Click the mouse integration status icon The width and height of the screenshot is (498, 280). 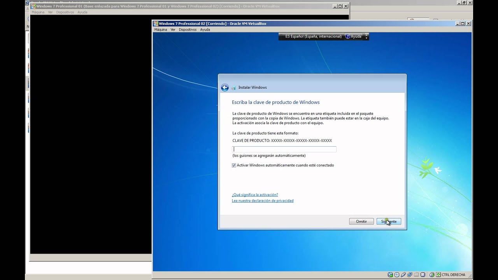coord(432,275)
